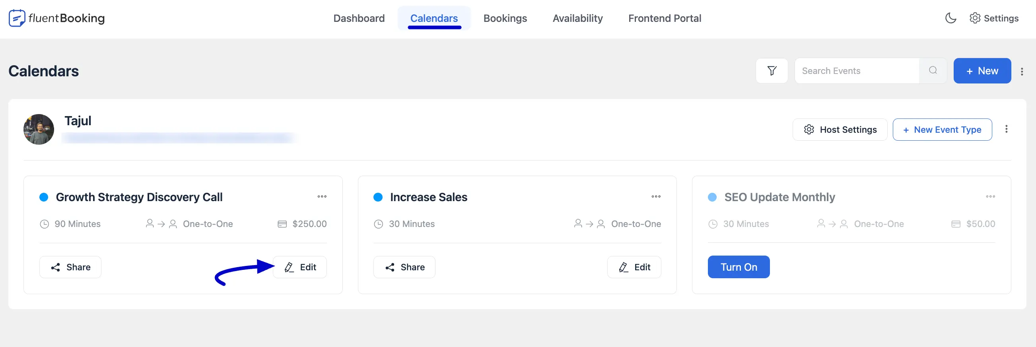Turn On the SEO Update Monthly event
Viewport: 1036px width, 347px height.
[x=739, y=267]
